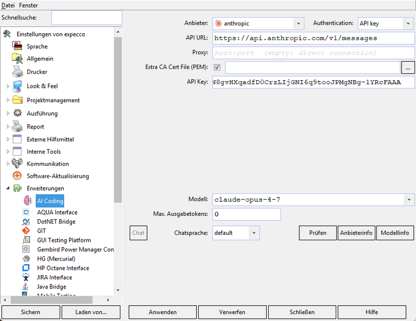The image size is (416, 321).
Task: Click the Erweiterungen puzzle piece icon
Action: 18,188
